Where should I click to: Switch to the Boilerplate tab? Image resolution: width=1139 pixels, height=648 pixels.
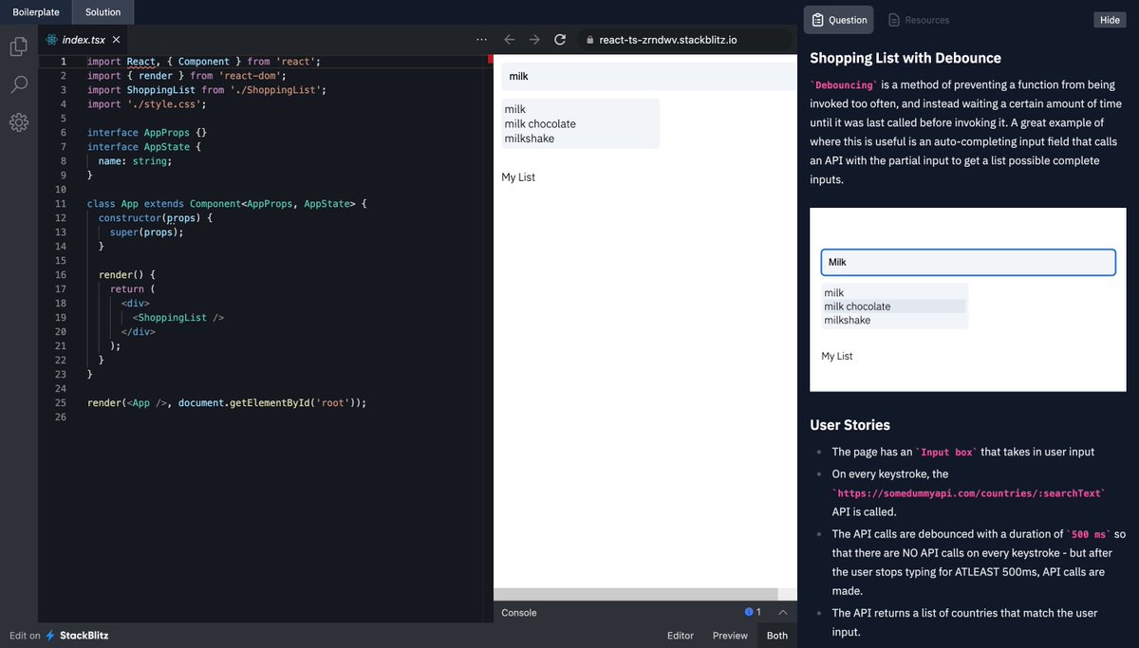(36, 12)
